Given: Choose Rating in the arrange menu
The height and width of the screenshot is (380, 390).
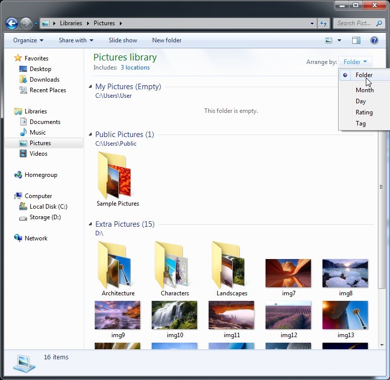Looking at the screenshot, I should [x=364, y=112].
